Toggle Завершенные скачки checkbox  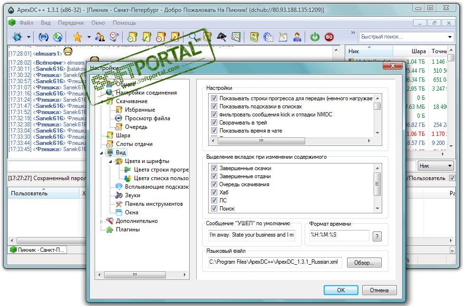pos(214,168)
